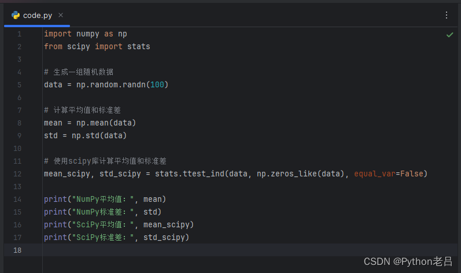Click 'equal_var' parameter name
Screen dimensions: 461x273
375,174
